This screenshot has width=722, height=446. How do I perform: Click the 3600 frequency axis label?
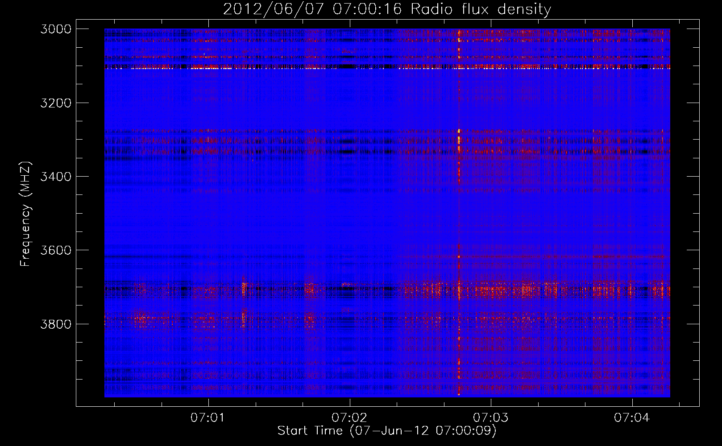point(56,250)
